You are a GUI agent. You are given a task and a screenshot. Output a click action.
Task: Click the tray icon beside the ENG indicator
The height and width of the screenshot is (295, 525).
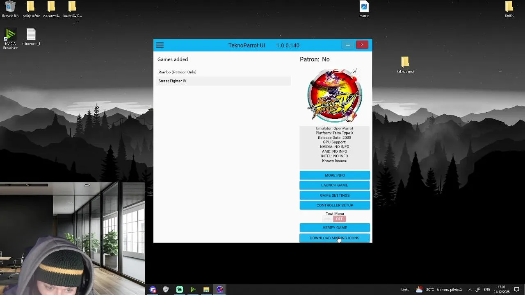(478, 290)
